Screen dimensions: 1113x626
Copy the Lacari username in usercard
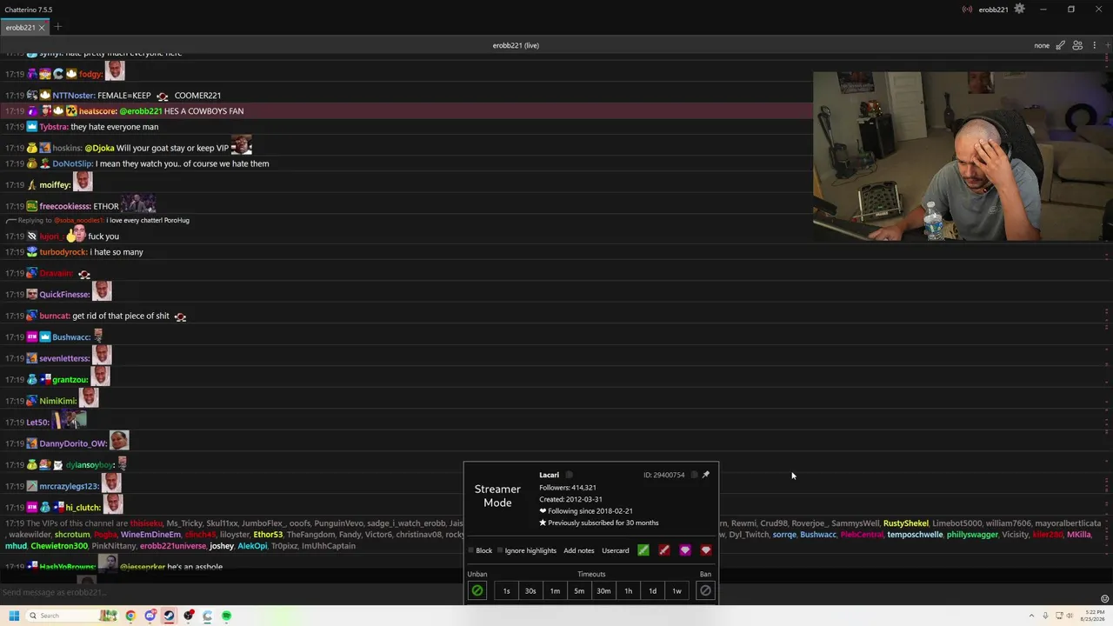570,475
